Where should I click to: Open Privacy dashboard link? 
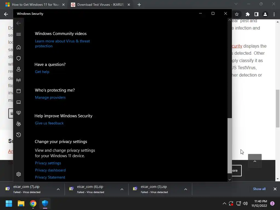pyautogui.click(x=50, y=170)
